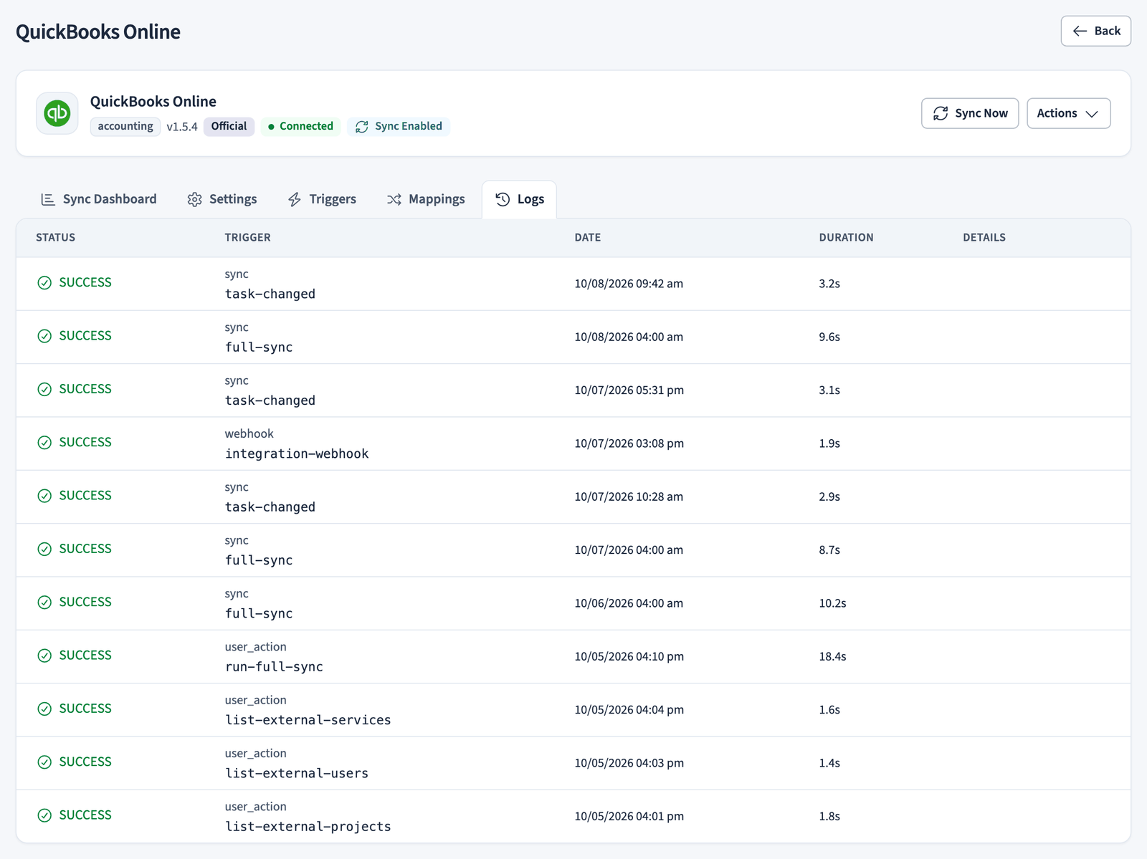
Task: Click the shuffle icon beside Mappings
Action: point(394,199)
